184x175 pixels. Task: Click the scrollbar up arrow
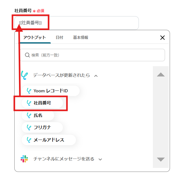point(161,75)
